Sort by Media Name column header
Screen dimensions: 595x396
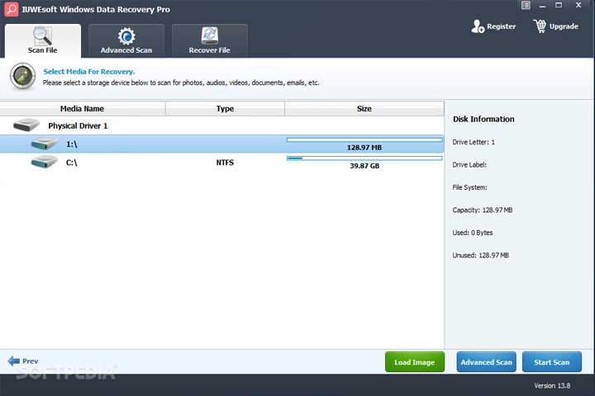(83, 109)
